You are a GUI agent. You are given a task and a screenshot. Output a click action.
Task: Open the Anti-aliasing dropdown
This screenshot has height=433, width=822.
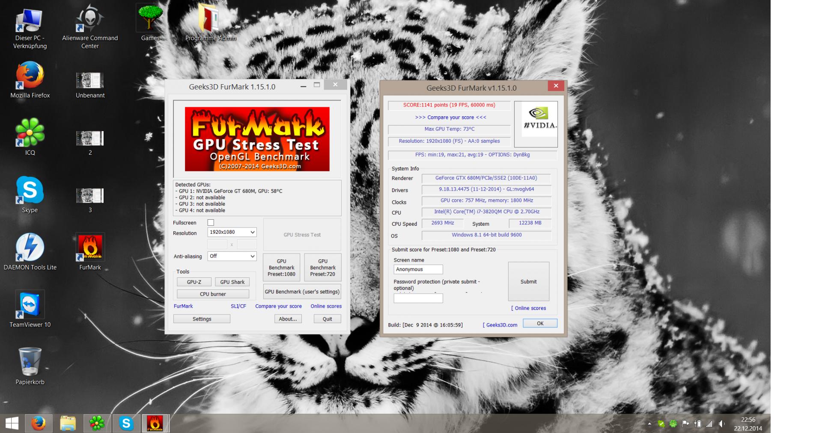(x=232, y=256)
